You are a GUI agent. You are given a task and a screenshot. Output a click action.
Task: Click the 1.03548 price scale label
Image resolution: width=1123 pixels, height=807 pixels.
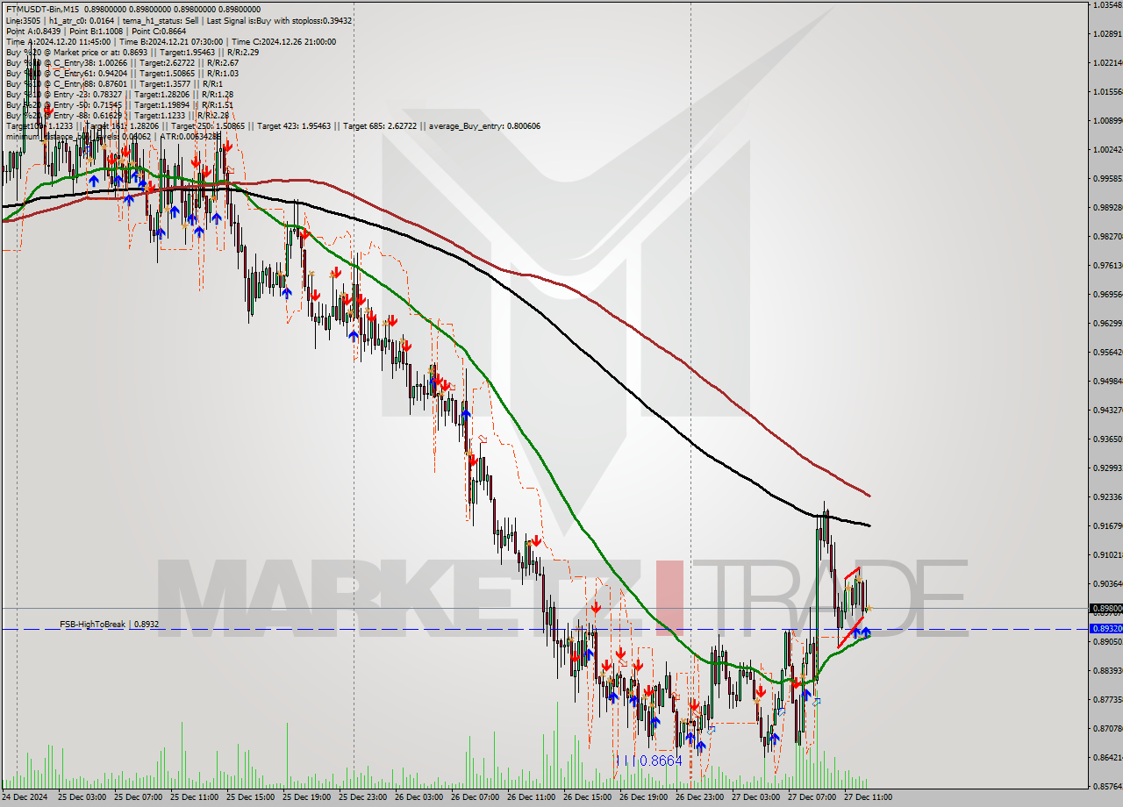tap(1107, 5)
